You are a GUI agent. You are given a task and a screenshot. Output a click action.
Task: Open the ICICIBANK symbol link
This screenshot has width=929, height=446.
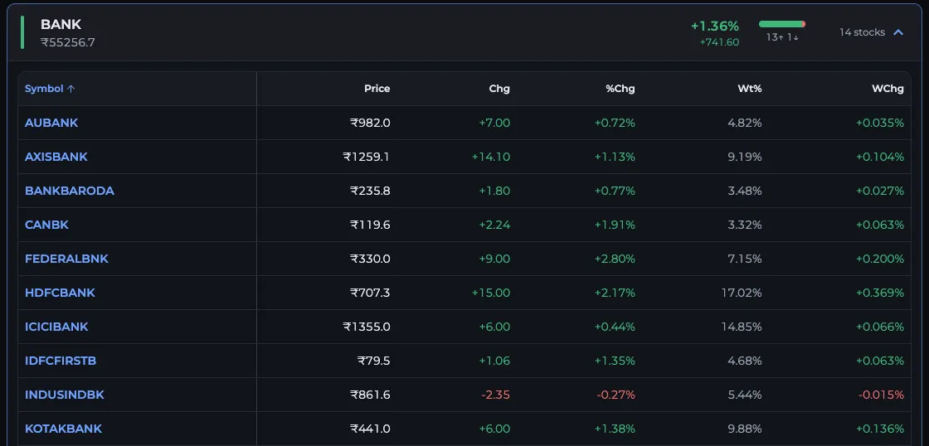point(56,327)
